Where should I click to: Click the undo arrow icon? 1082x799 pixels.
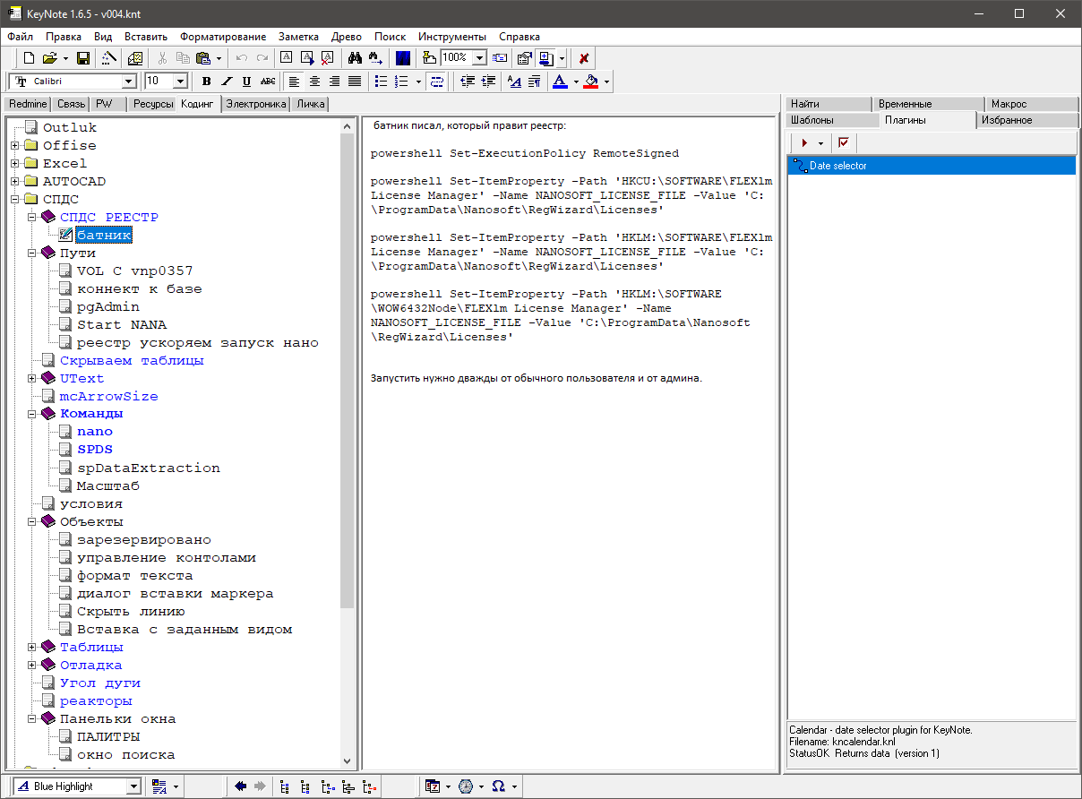coord(241,58)
